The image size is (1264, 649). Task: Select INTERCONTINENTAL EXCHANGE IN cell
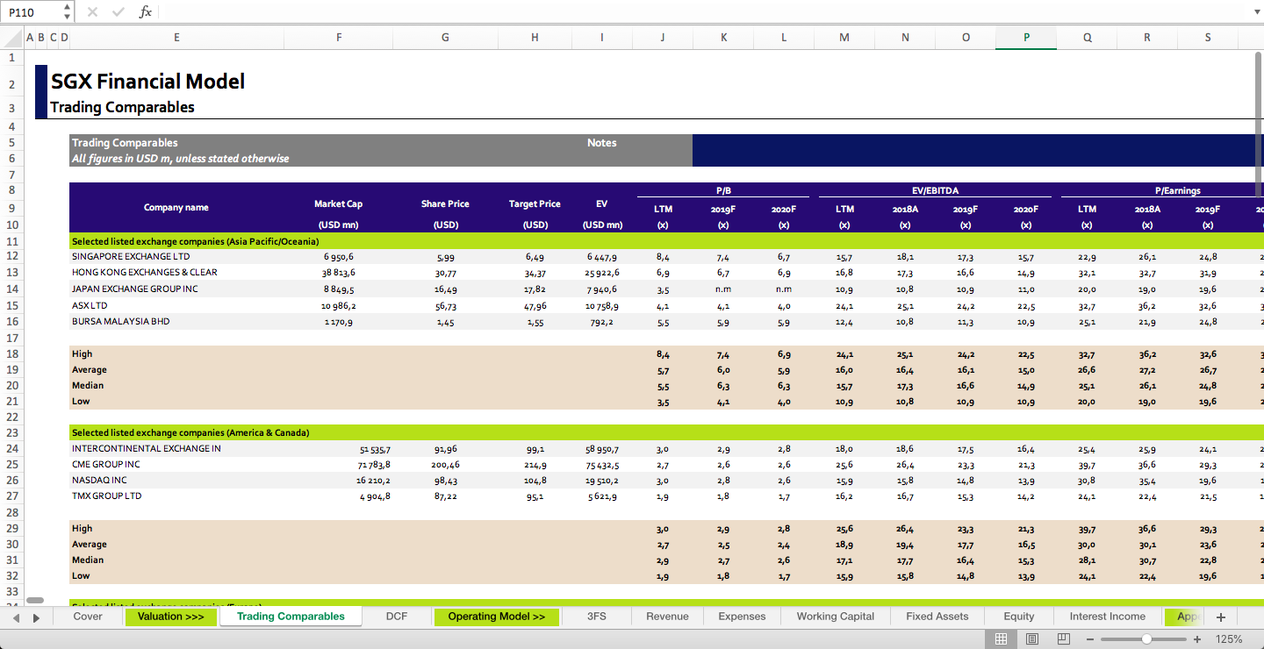[x=176, y=448]
